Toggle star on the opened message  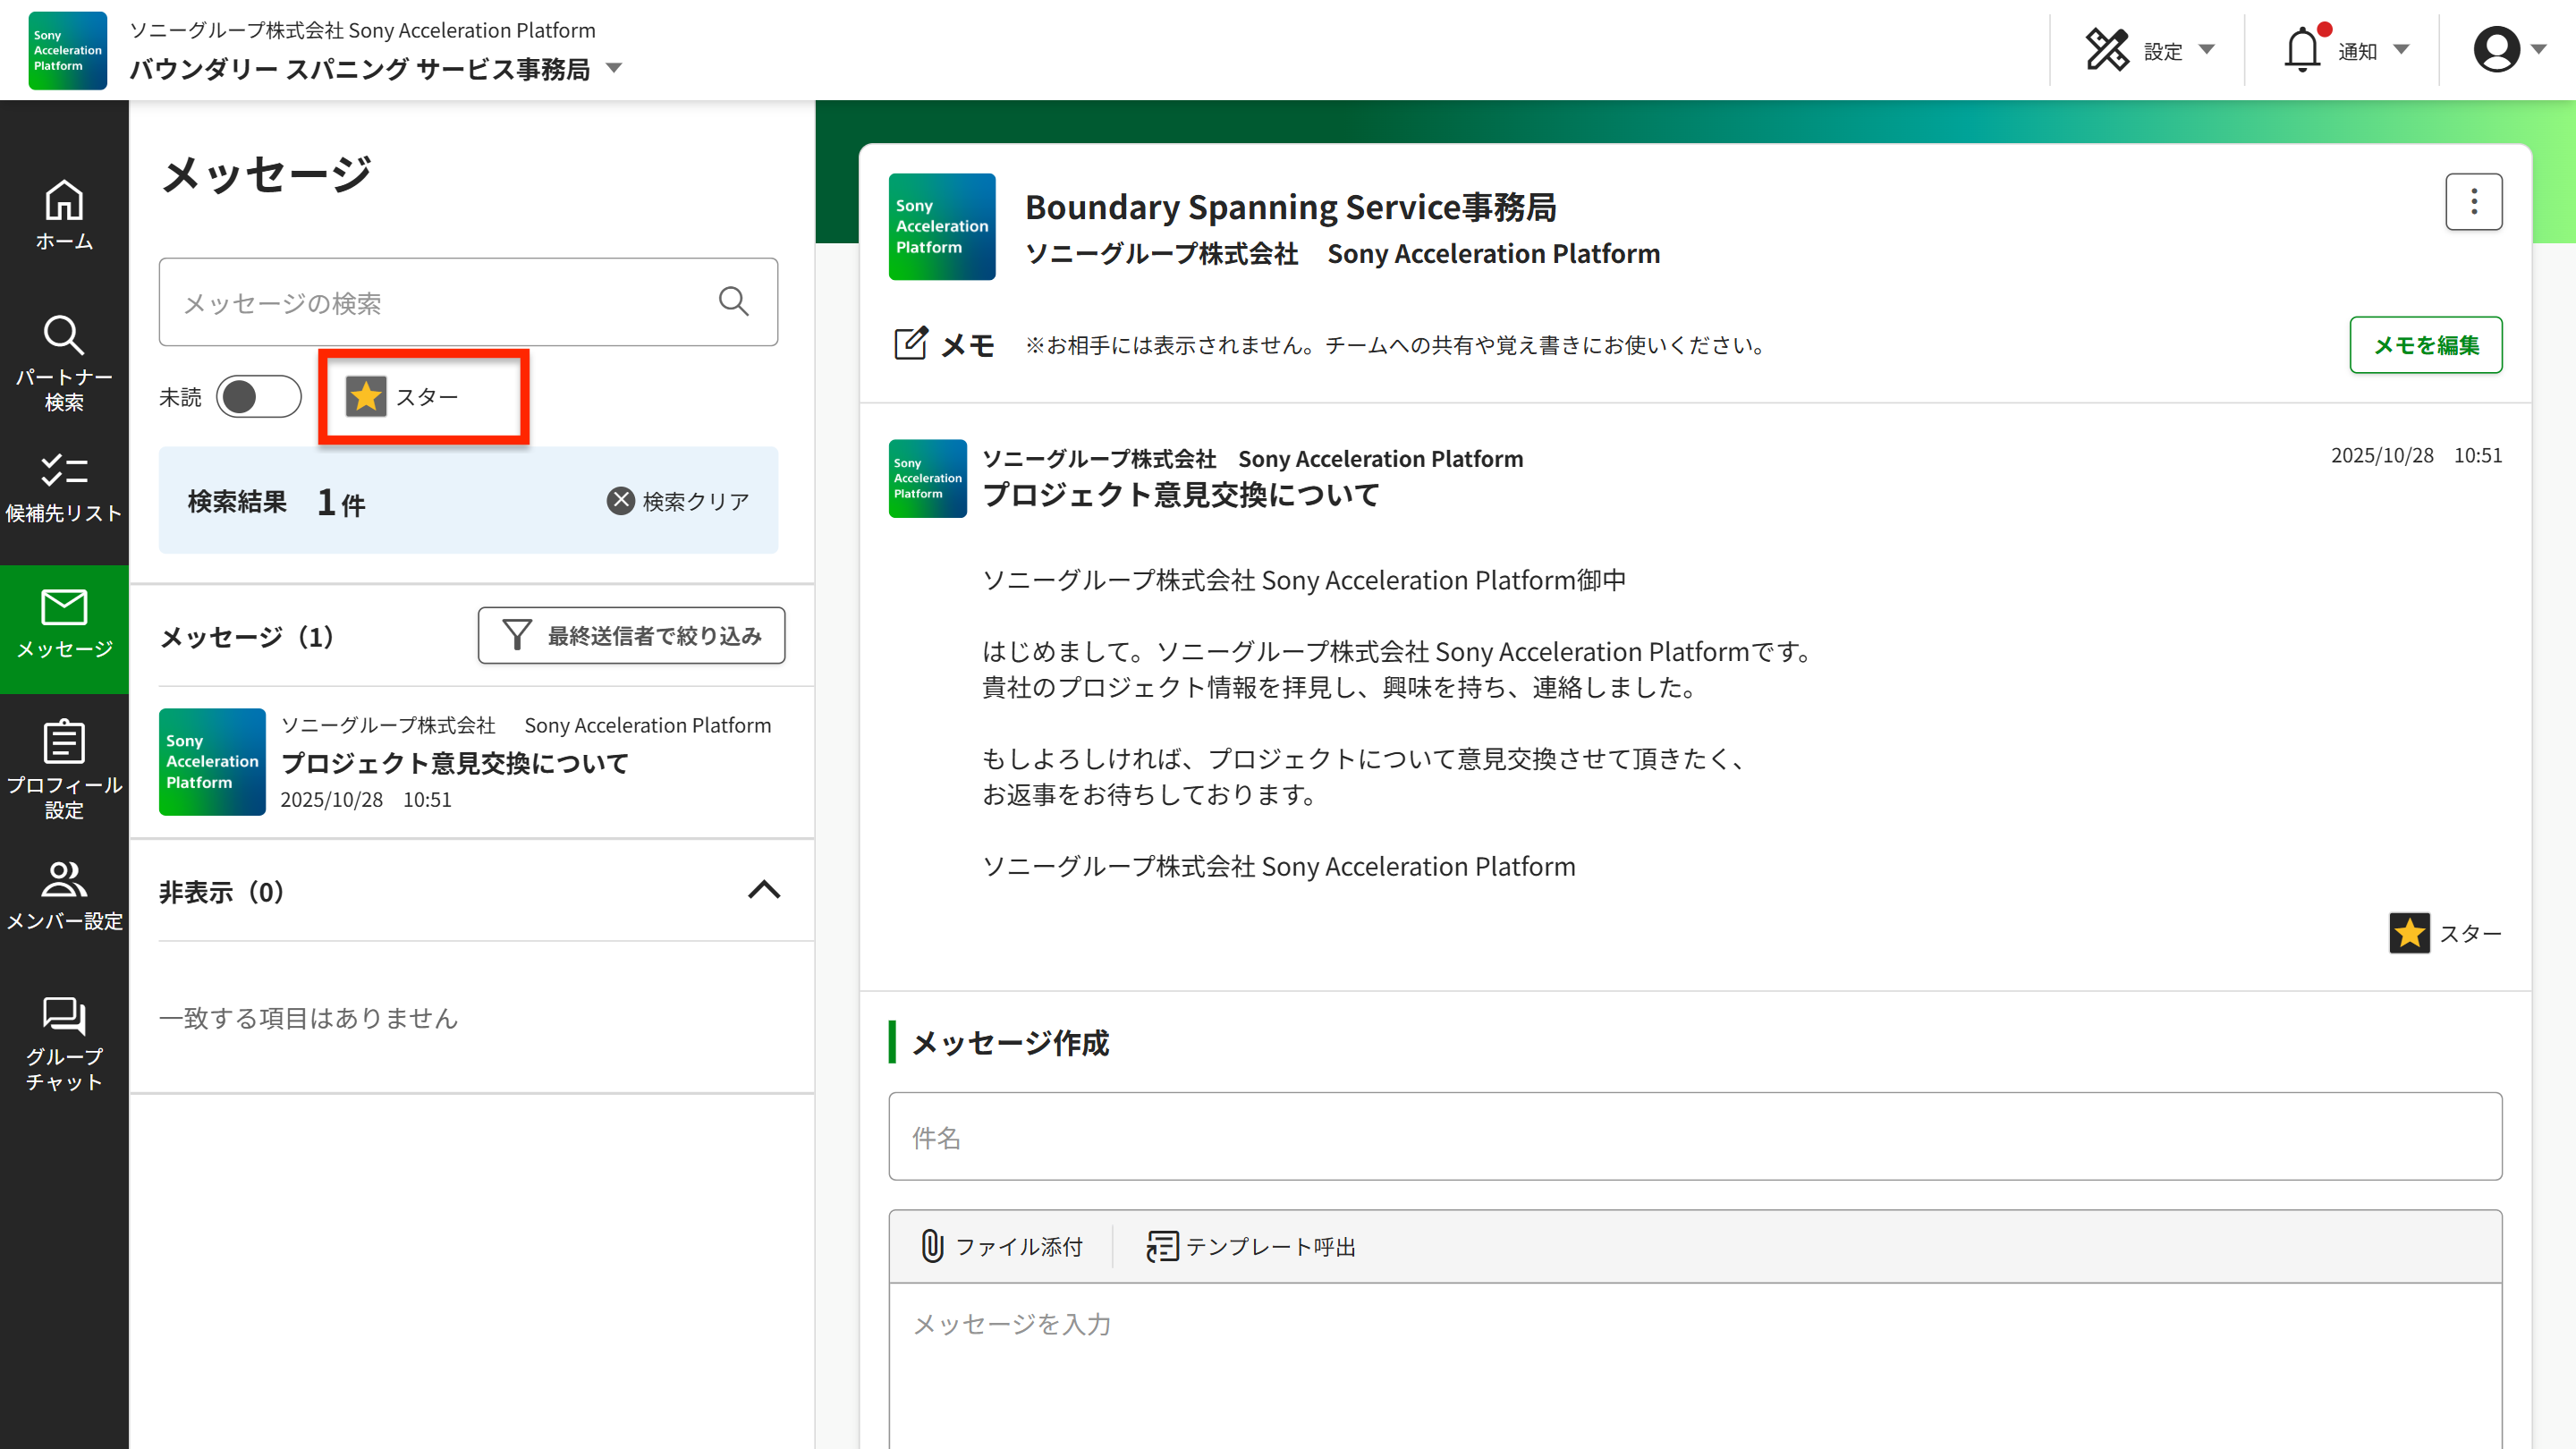coord(2409,933)
